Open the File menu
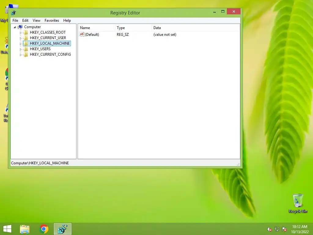This screenshot has width=313, height=235. pos(15,21)
